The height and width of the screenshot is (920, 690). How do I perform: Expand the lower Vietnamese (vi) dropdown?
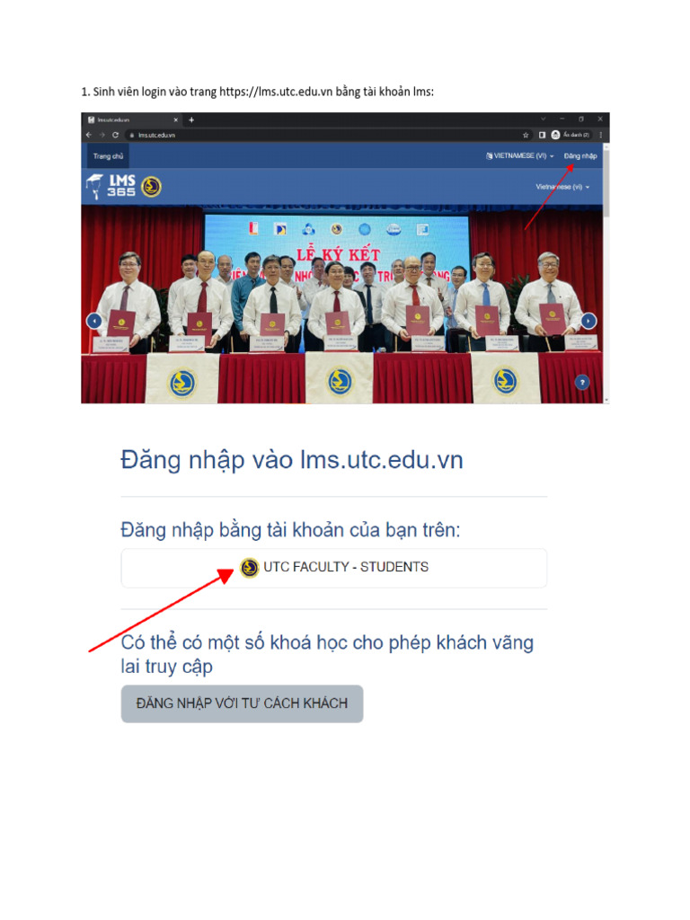pyautogui.click(x=562, y=187)
